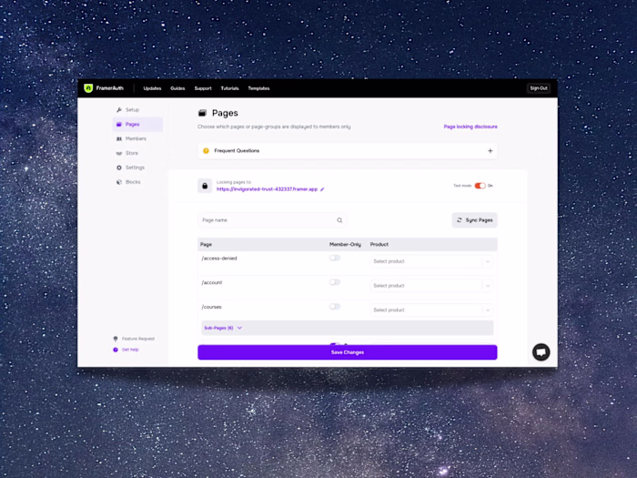Toggle Member-Only for /courses page

pos(335,307)
